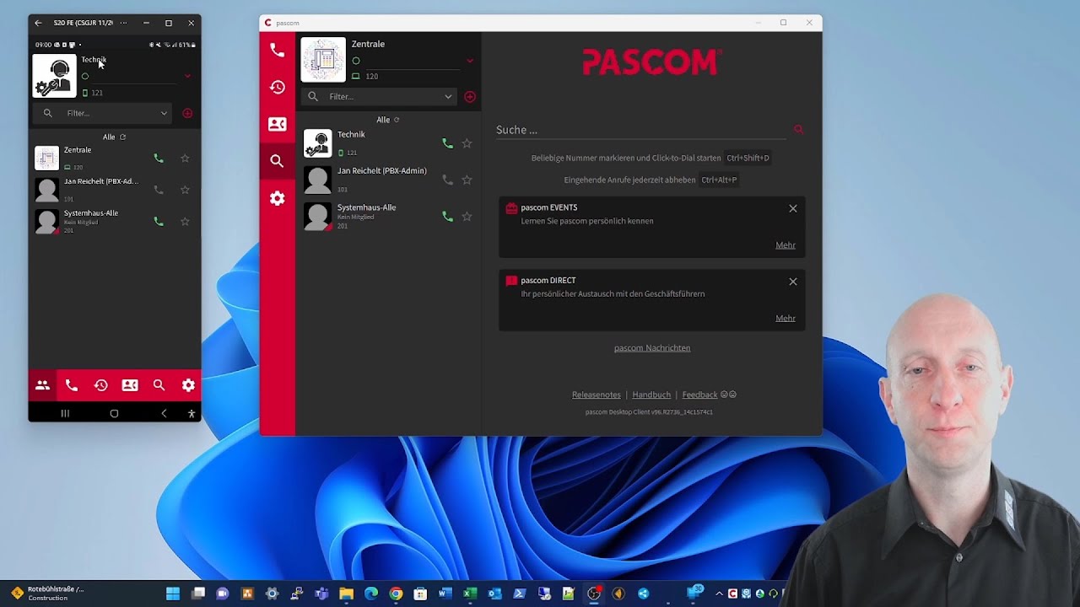Open call history tab in phone bottom bar
The image size is (1080, 607).
[x=101, y=385]
